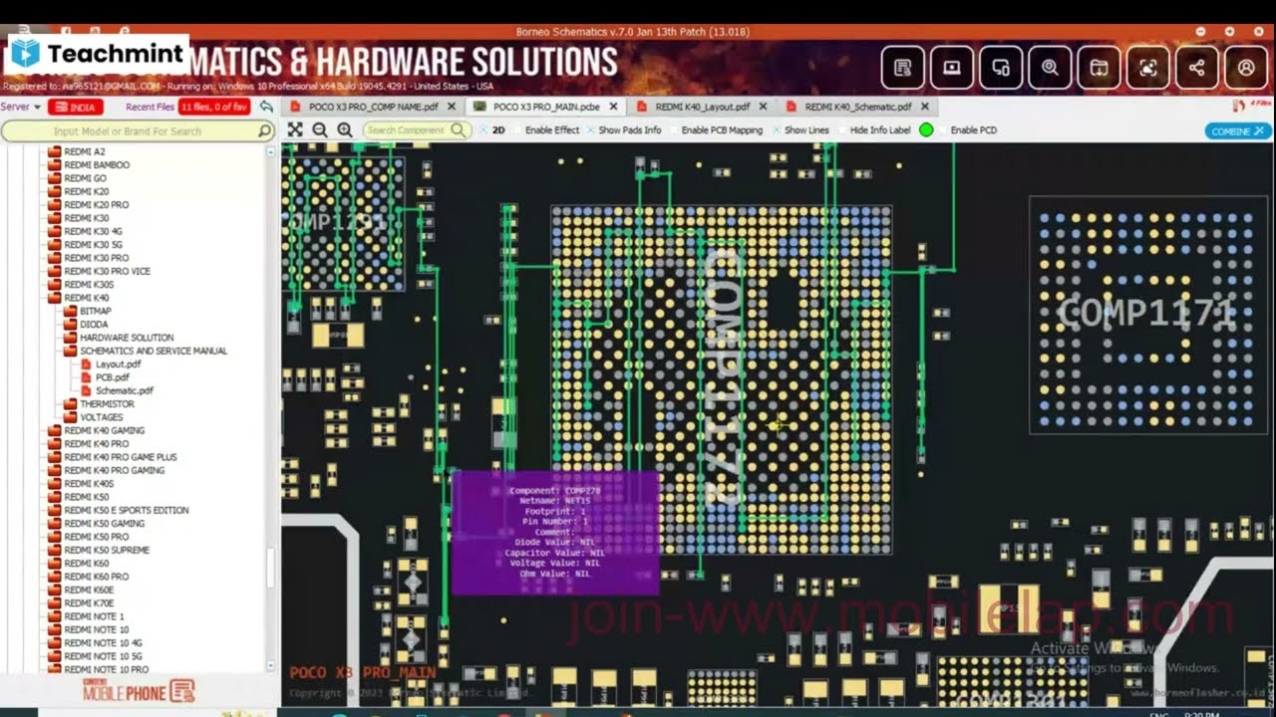This screenshot has width=1276, height=717.
Task: Click the zoom out magnifier icon
Action: coord(320,129)
